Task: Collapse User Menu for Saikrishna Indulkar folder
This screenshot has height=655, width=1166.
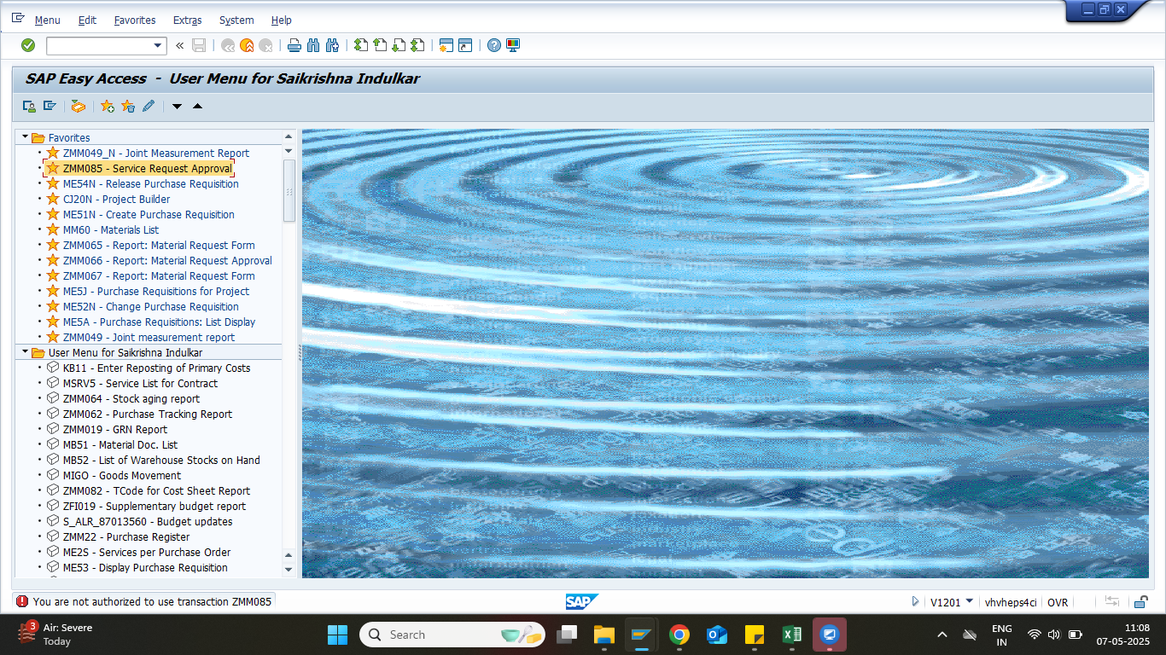Action: coord(25,352)
